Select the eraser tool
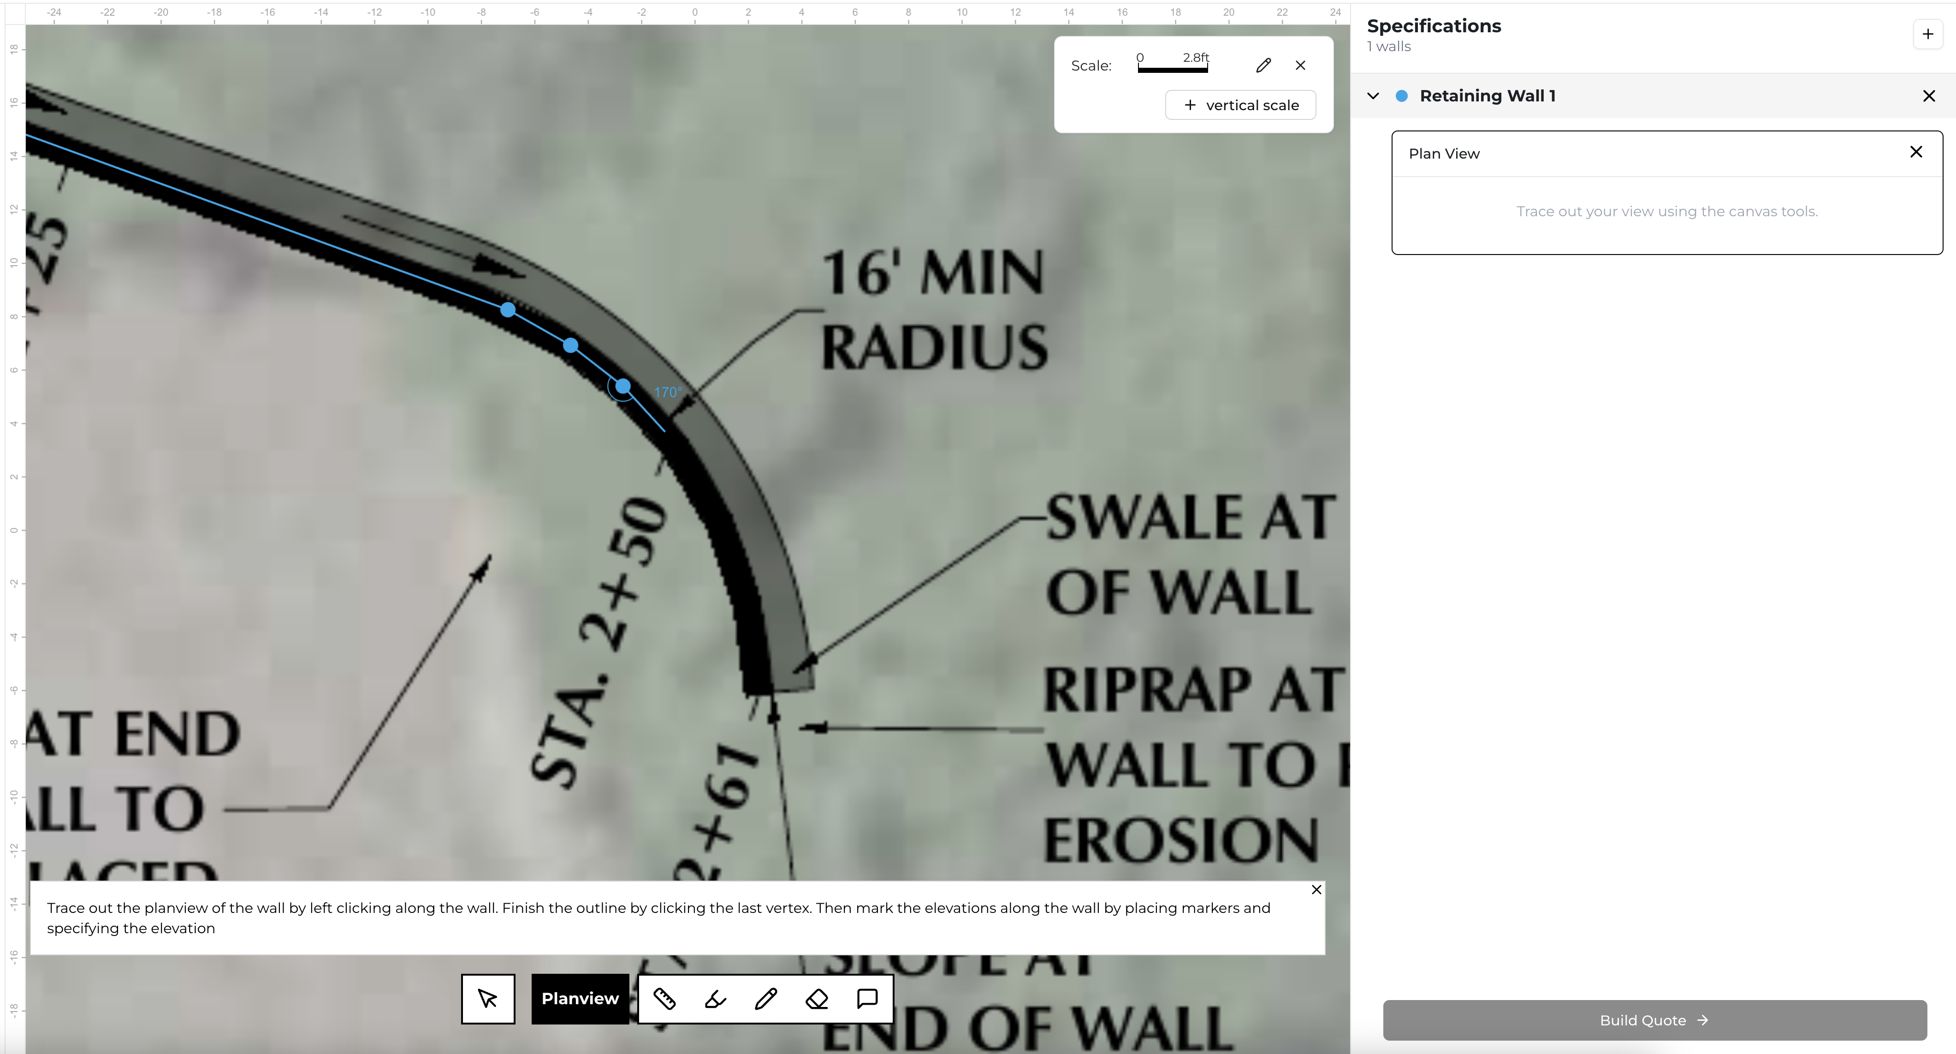The image size is (1956, 1054). [x=816, y=999]
